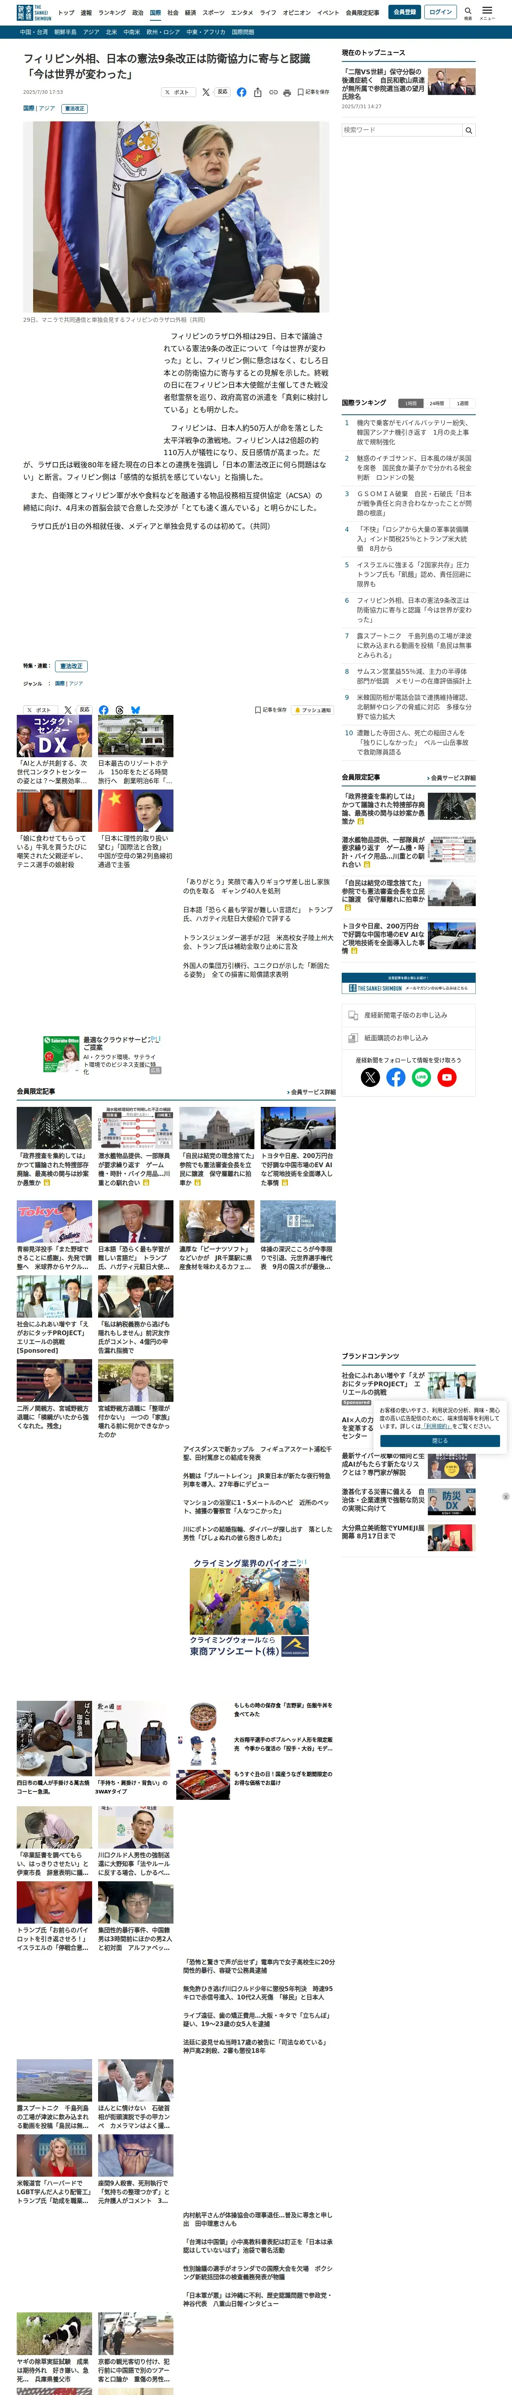This screenshot has height=2395, width=512.
Task: Follow Sankei on LINE in sidebar
Action: (x=421, y=1078)
